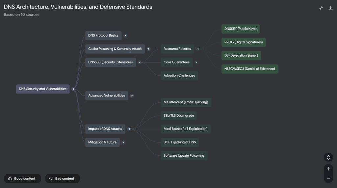Expand Cache Poisoning & Kaminsky Attack chevron
This screenshot has height=188, width=337.
(148, 49)
